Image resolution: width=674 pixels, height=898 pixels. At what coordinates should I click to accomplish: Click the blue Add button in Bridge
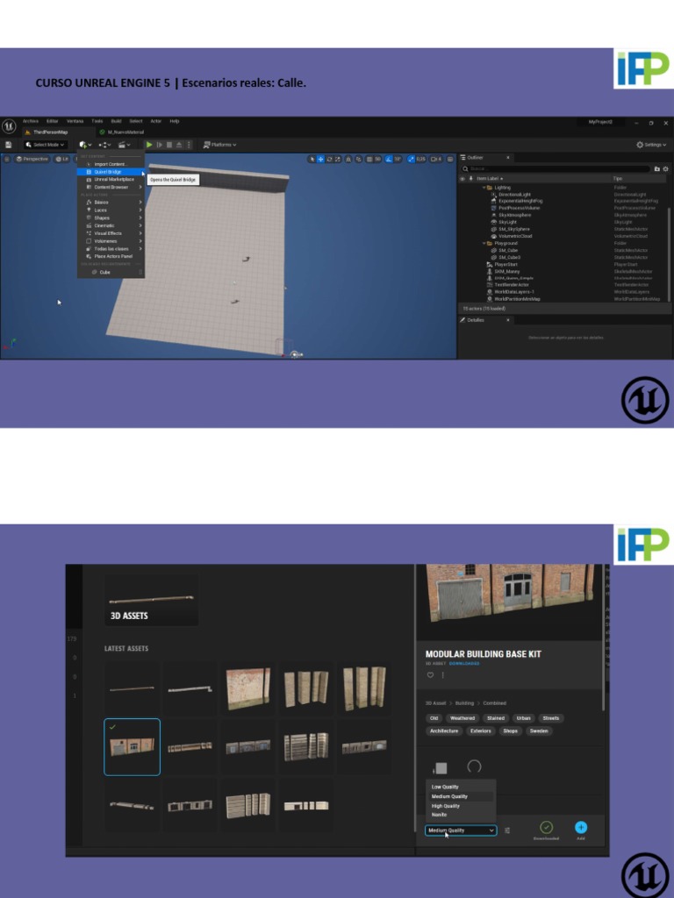(x=581, y=828)
